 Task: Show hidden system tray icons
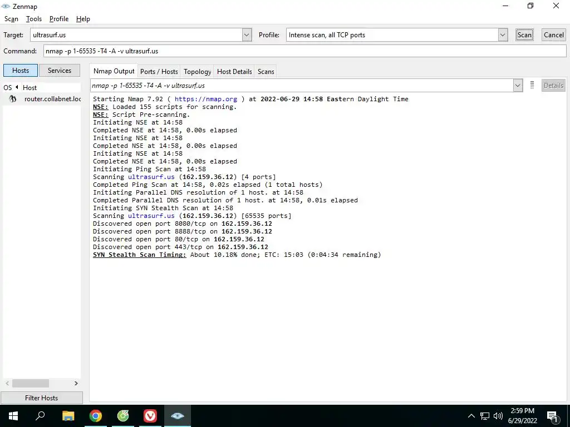click(471, 416)
